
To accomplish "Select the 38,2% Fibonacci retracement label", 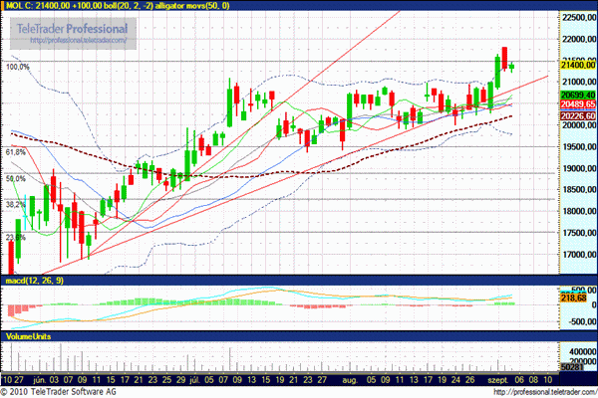I will click(15, 204).
